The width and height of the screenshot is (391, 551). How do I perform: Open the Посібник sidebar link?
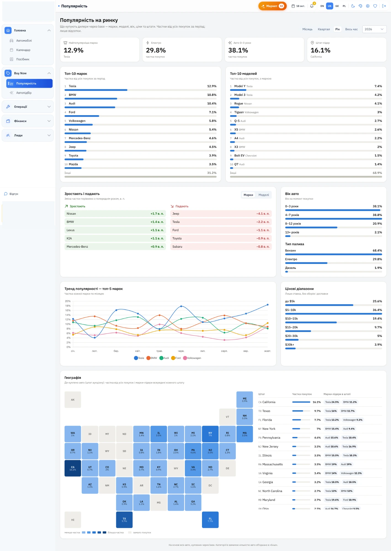[x=30, y=59]
